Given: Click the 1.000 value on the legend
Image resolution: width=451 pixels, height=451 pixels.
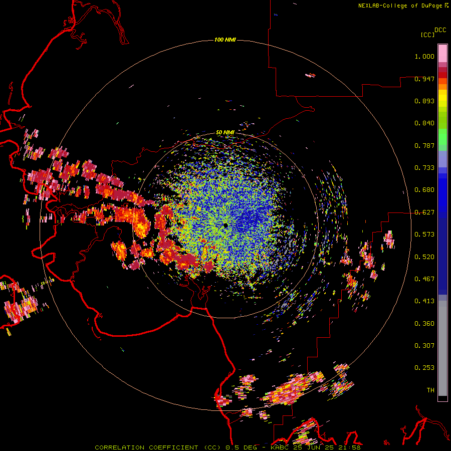Looking at the screenshot, I should pos(424,56).
